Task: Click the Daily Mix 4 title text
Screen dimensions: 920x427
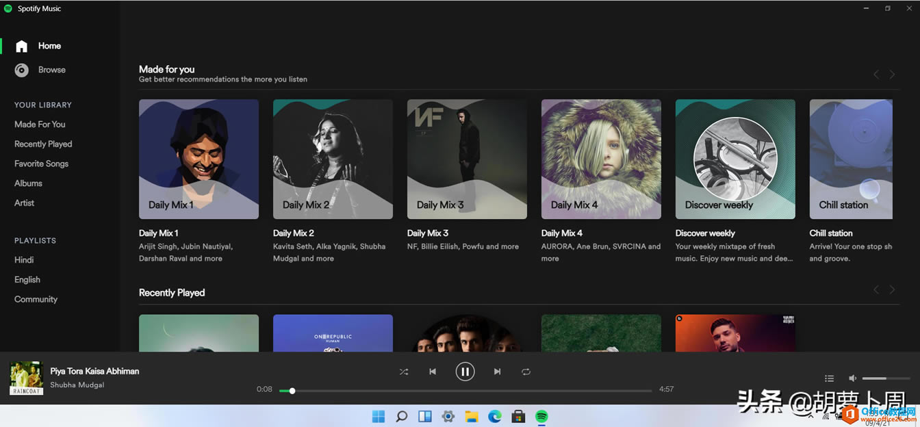Action: 562,233
